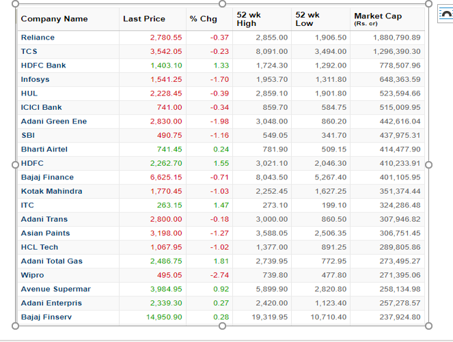Open the Infosys company link
The image size is (453, 342).
pyautogui.click(x=35, y=79)
